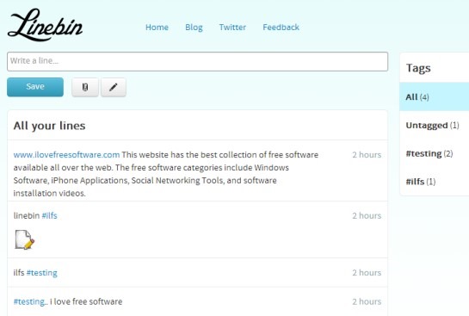Open the Twitter navigation link
This screenshot has height=316, width=469.
point(232,28)
